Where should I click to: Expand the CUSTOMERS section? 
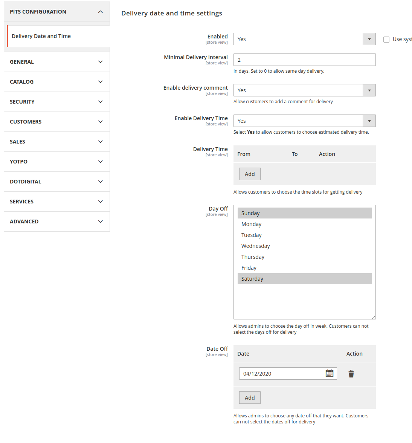(100, 121)
